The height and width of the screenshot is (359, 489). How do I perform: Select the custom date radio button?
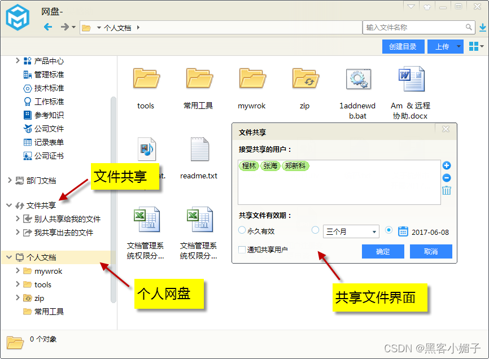[x=388, y=230]
